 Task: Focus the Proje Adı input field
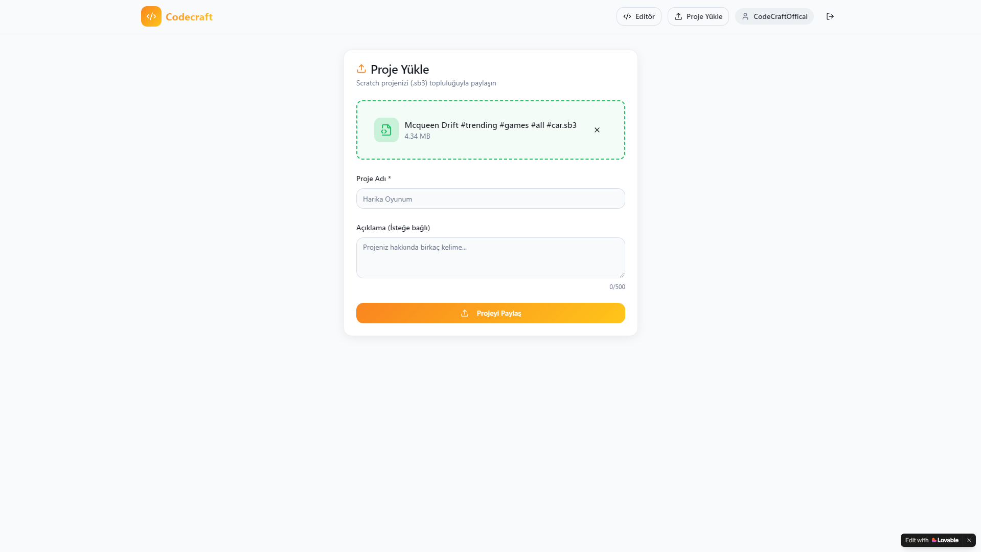490,198
